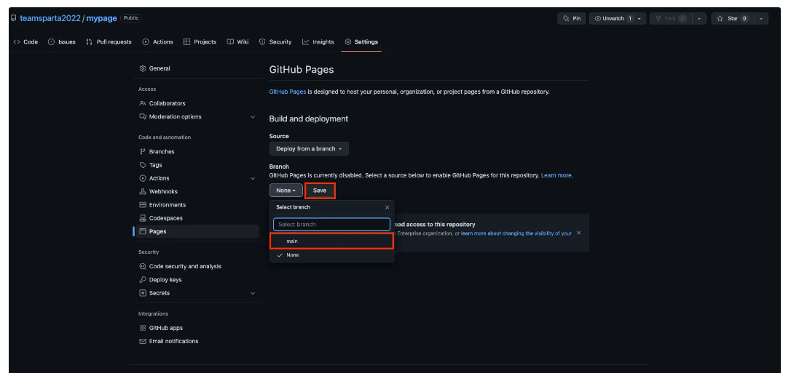This screenshot has width=791, height=373.
Task: Expand the sidebar Actions chevron
Action: (x=253, y=178)
